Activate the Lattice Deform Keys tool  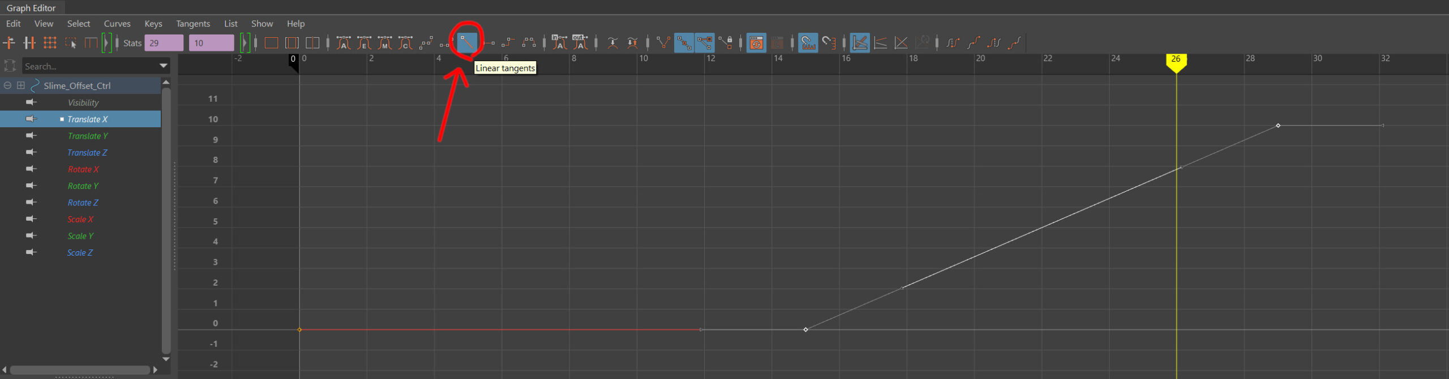coord(50,42)
